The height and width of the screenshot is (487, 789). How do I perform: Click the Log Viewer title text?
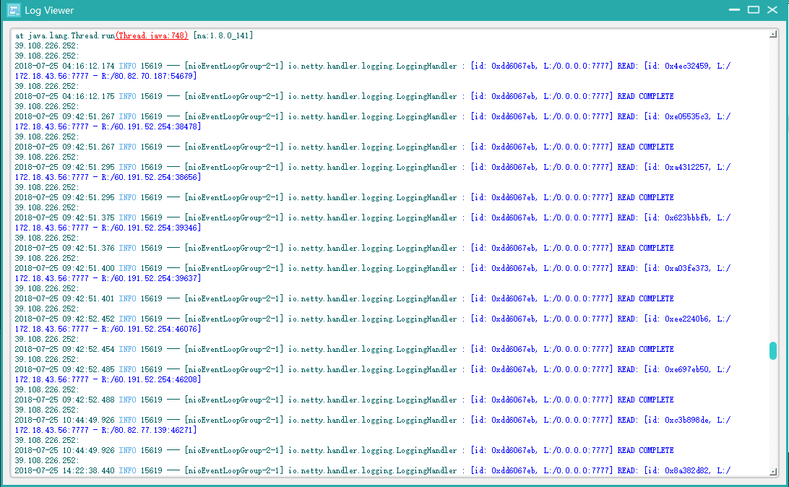[x=48, y=10]
